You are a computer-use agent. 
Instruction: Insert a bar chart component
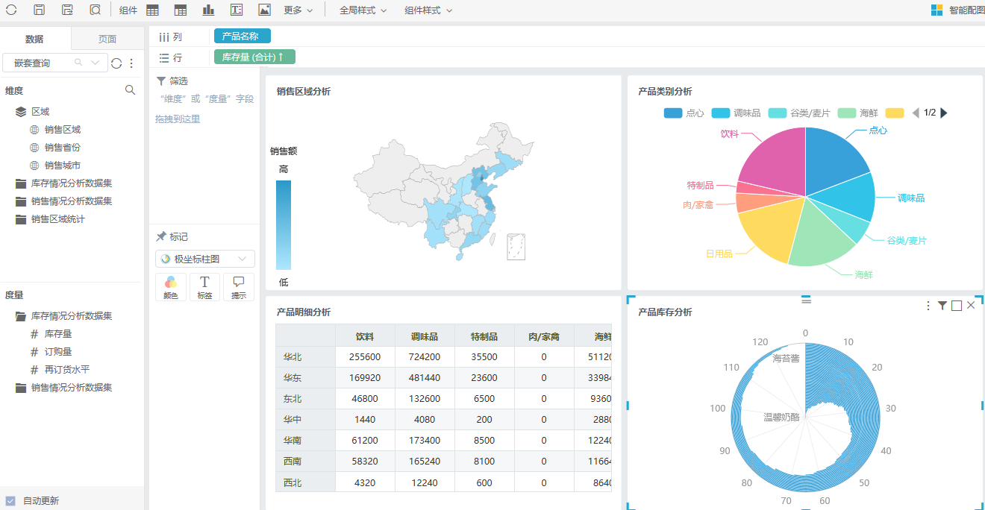(208, 10)
